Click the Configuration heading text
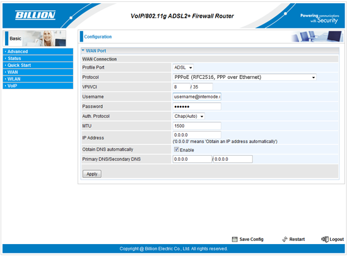 tap(98, 37)
